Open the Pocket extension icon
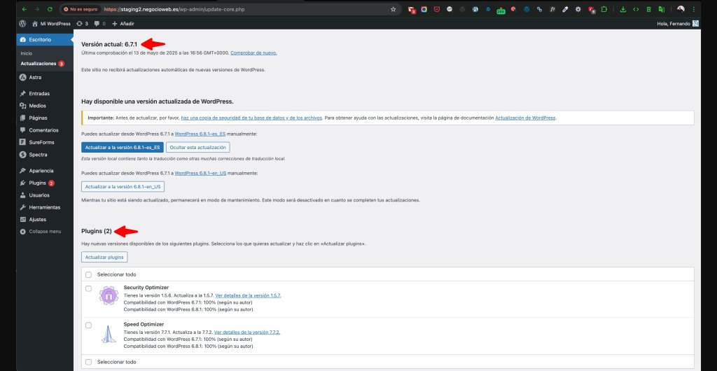 point(437,9)
